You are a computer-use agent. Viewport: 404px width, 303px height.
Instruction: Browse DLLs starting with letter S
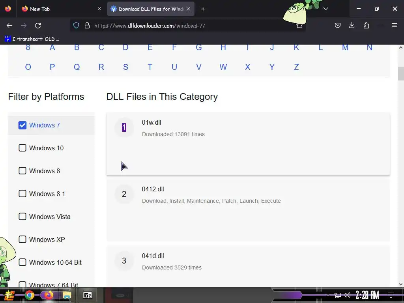125,67
